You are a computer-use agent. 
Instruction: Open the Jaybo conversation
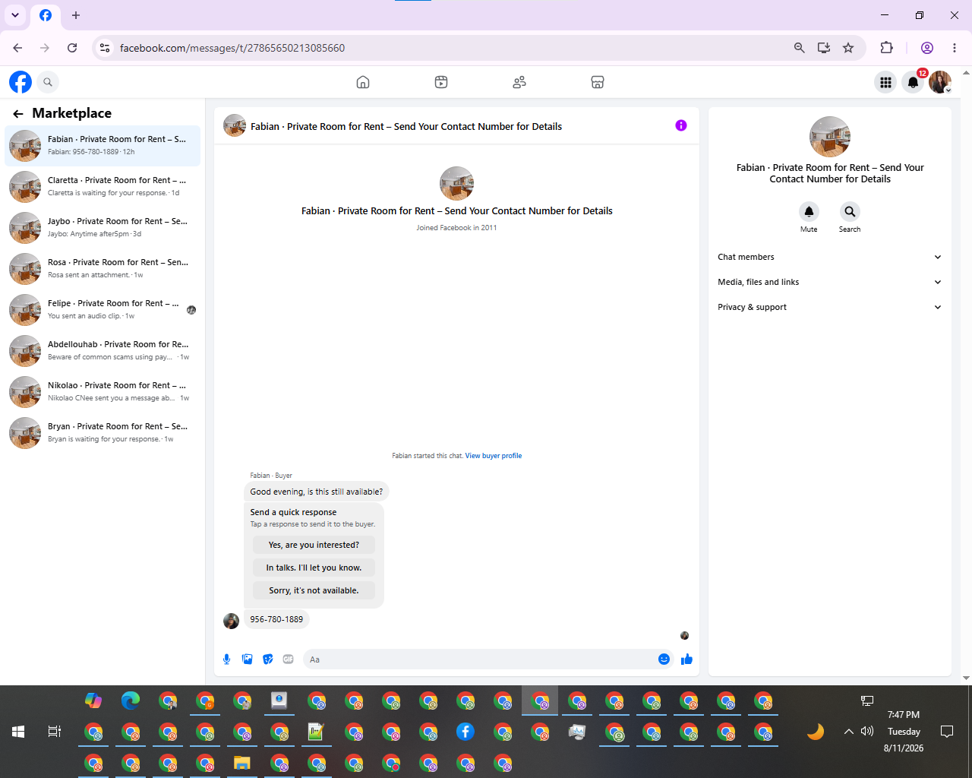[103, 228]
